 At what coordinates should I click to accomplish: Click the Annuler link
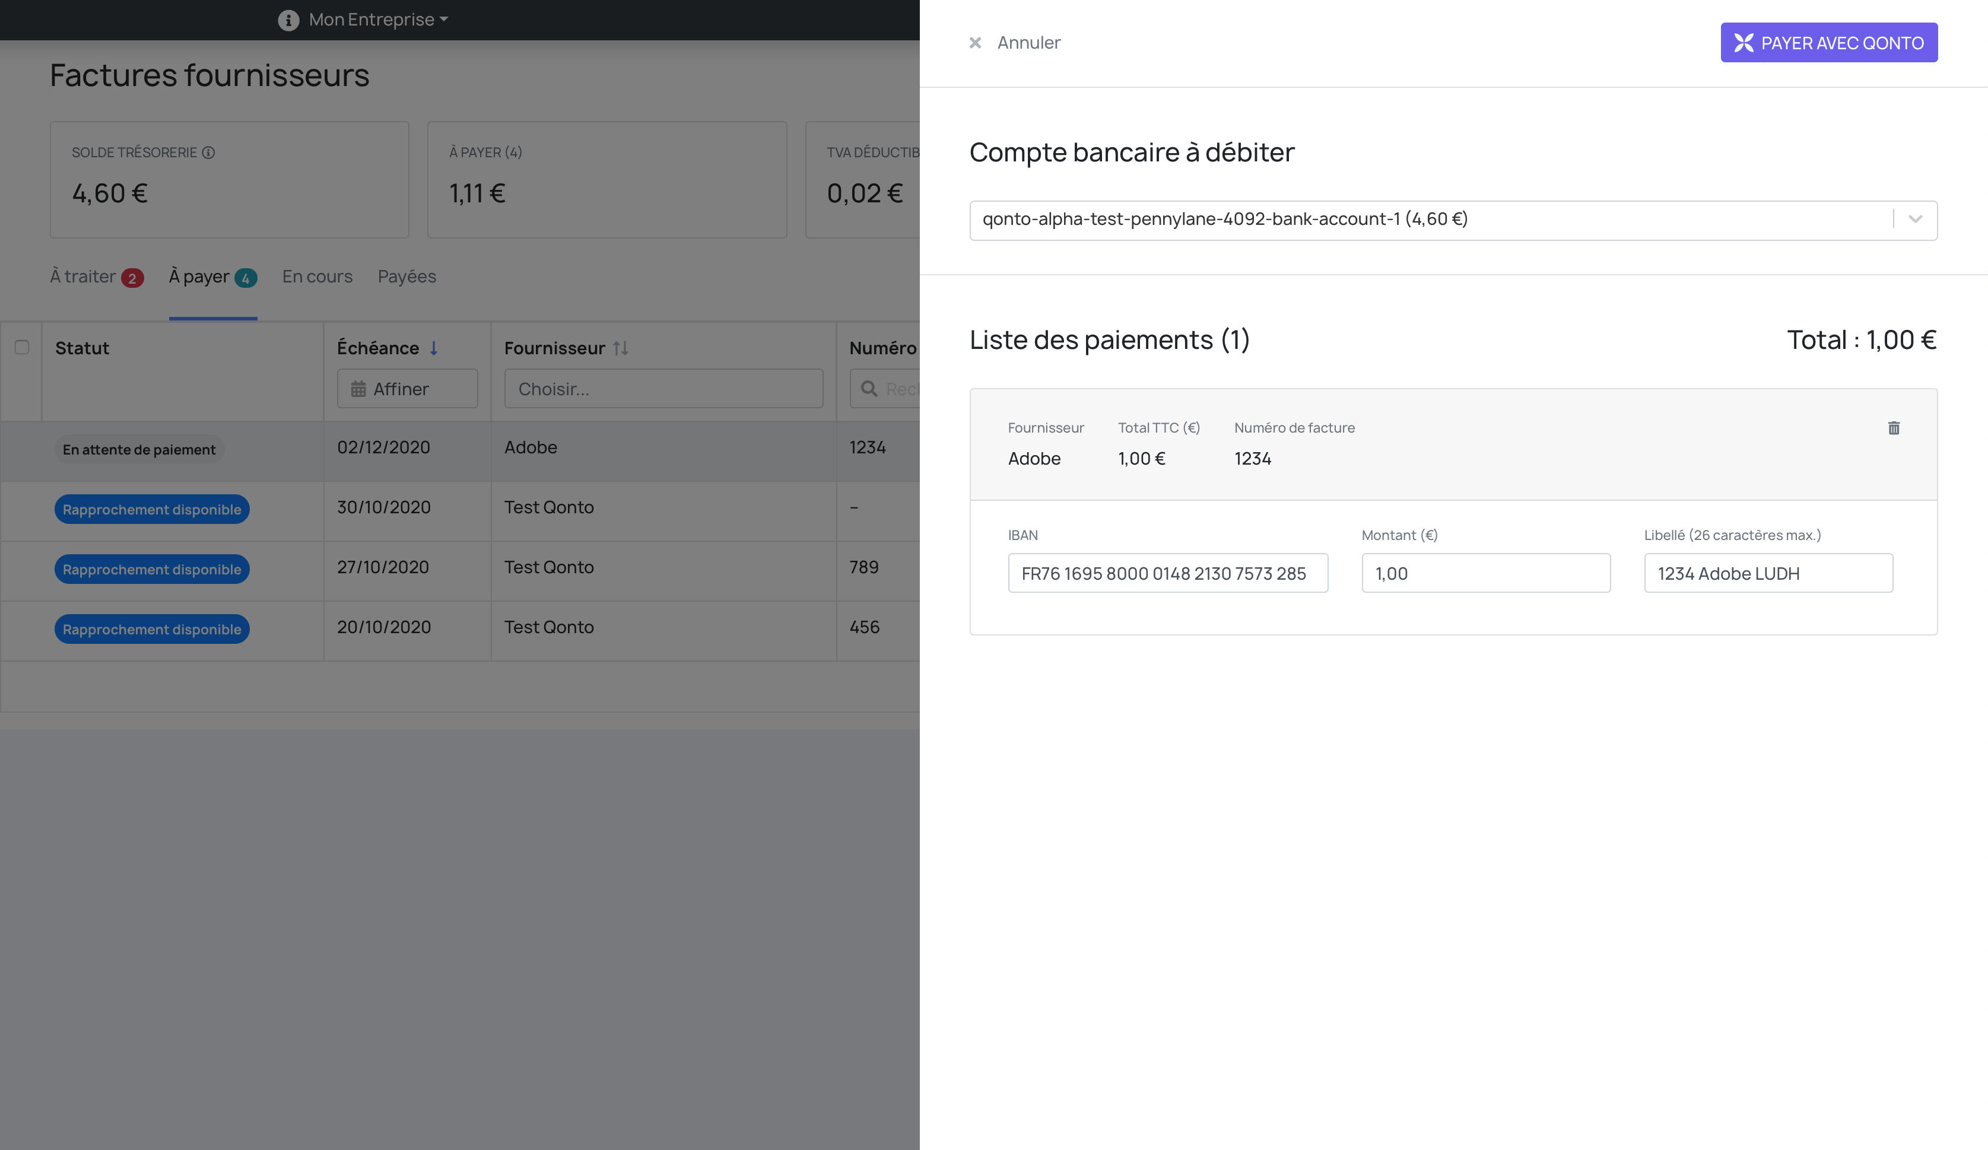point(1028,43)
